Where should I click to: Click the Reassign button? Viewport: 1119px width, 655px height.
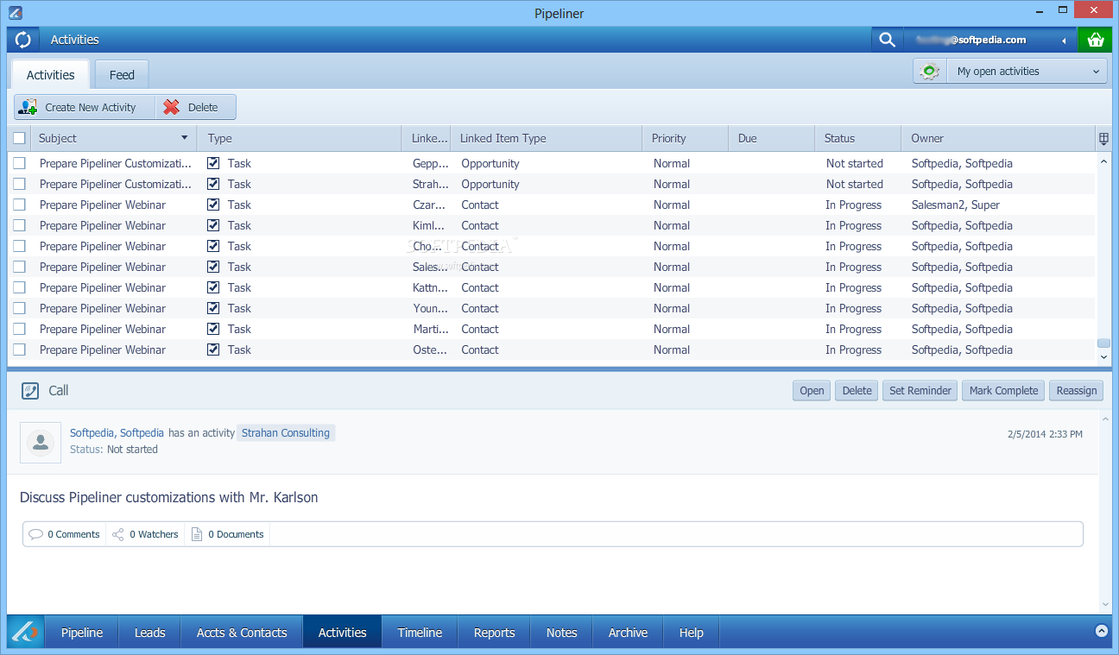tap(1077, 391)
